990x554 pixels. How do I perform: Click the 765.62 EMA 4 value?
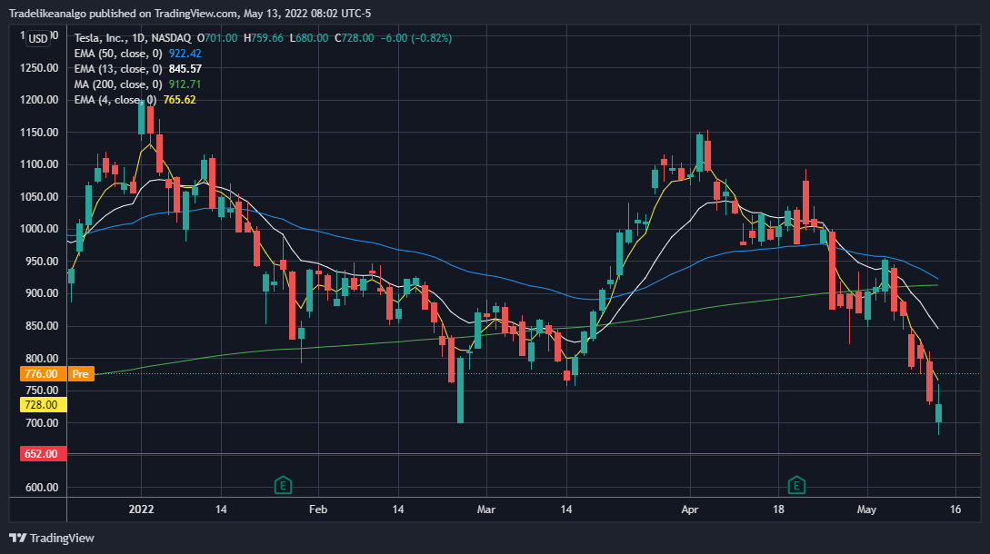coord(179,100)
